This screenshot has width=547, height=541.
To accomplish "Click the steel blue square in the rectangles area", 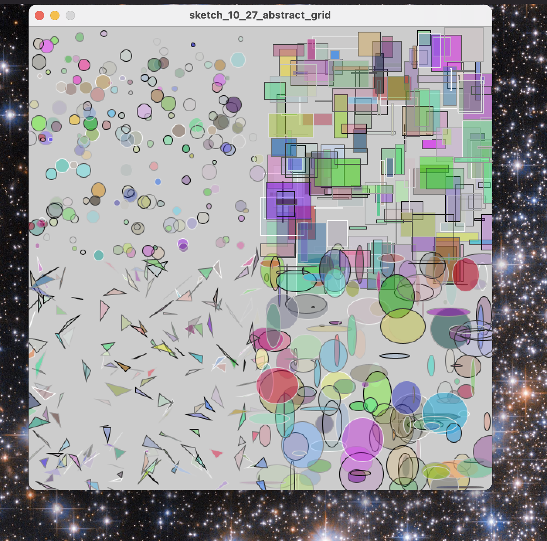I will click(x=284, y=147).
